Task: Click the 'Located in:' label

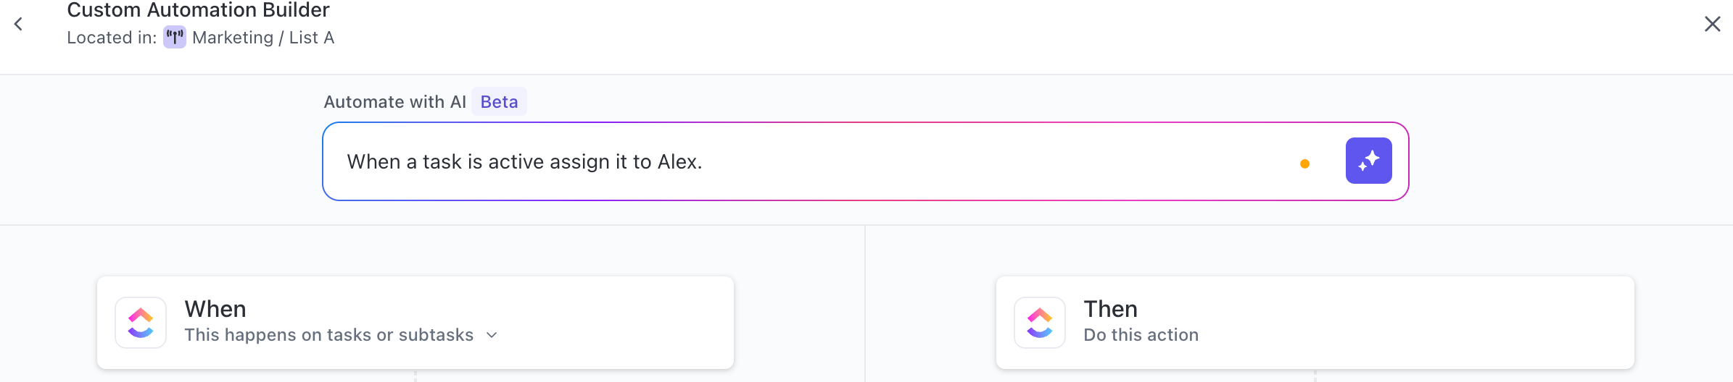Action: (x=112, y=38)
